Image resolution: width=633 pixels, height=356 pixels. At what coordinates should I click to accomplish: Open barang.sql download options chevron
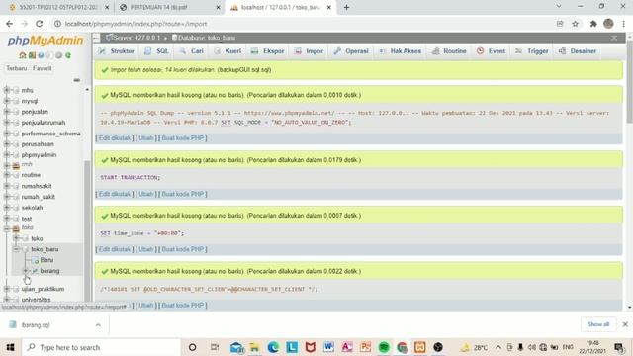coord(98,325)
